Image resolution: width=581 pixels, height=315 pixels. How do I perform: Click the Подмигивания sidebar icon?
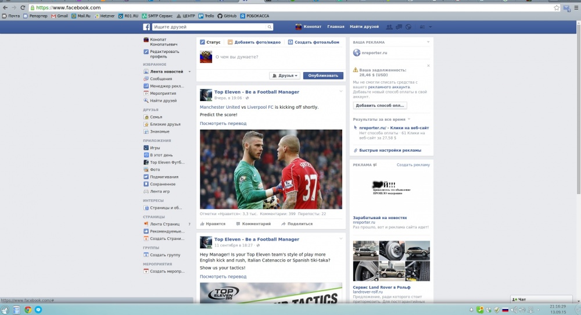pyautogui.click(x=146, y=177)
